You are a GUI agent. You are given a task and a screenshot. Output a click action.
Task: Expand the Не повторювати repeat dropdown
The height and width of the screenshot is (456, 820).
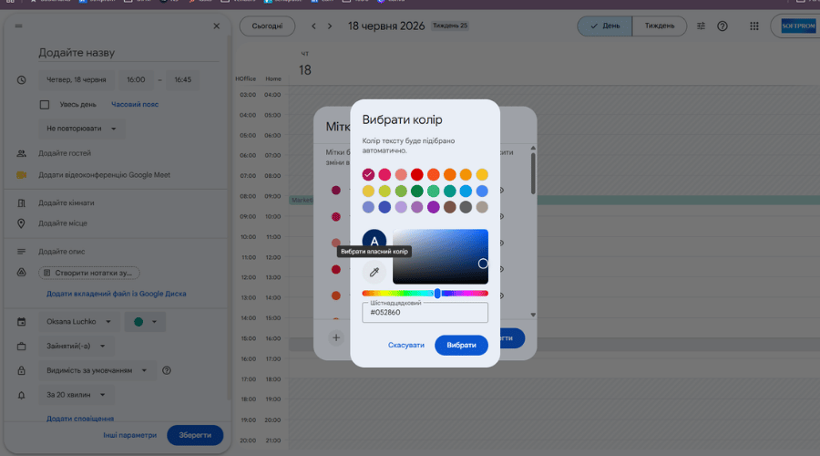point(82,129)
